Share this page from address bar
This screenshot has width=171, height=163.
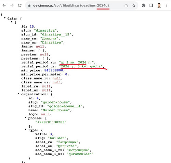[126, 5]
